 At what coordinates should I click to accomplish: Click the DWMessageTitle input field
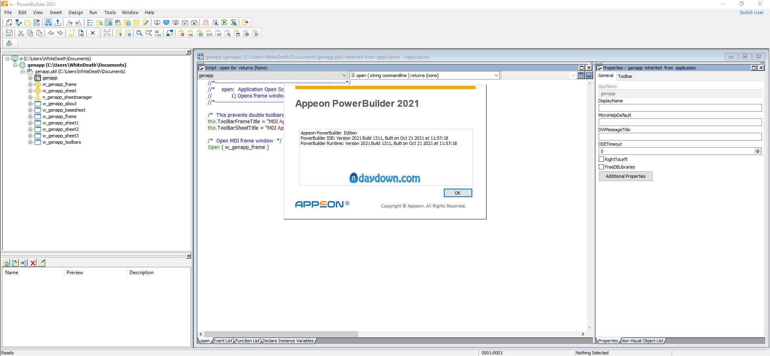click(x=680, y=137)
